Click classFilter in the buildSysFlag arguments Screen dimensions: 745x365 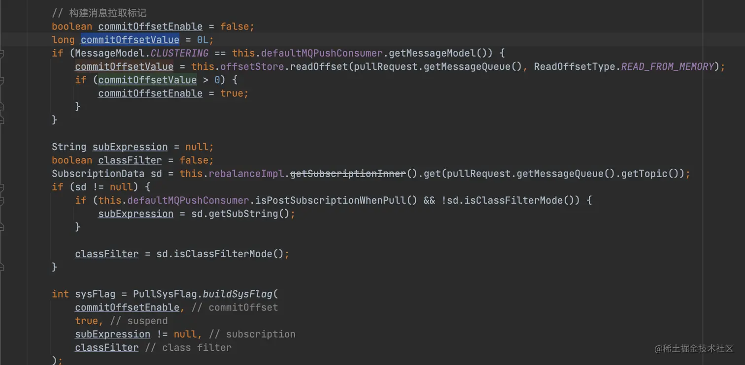pyautogui.click(x=107, y=347)
